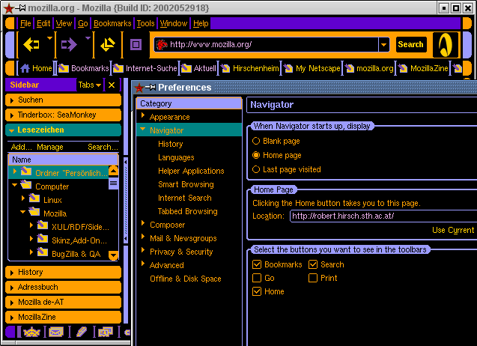477x346 pixels.
Task: Stop loading with the square stop icon
Action: click(136, 45)
